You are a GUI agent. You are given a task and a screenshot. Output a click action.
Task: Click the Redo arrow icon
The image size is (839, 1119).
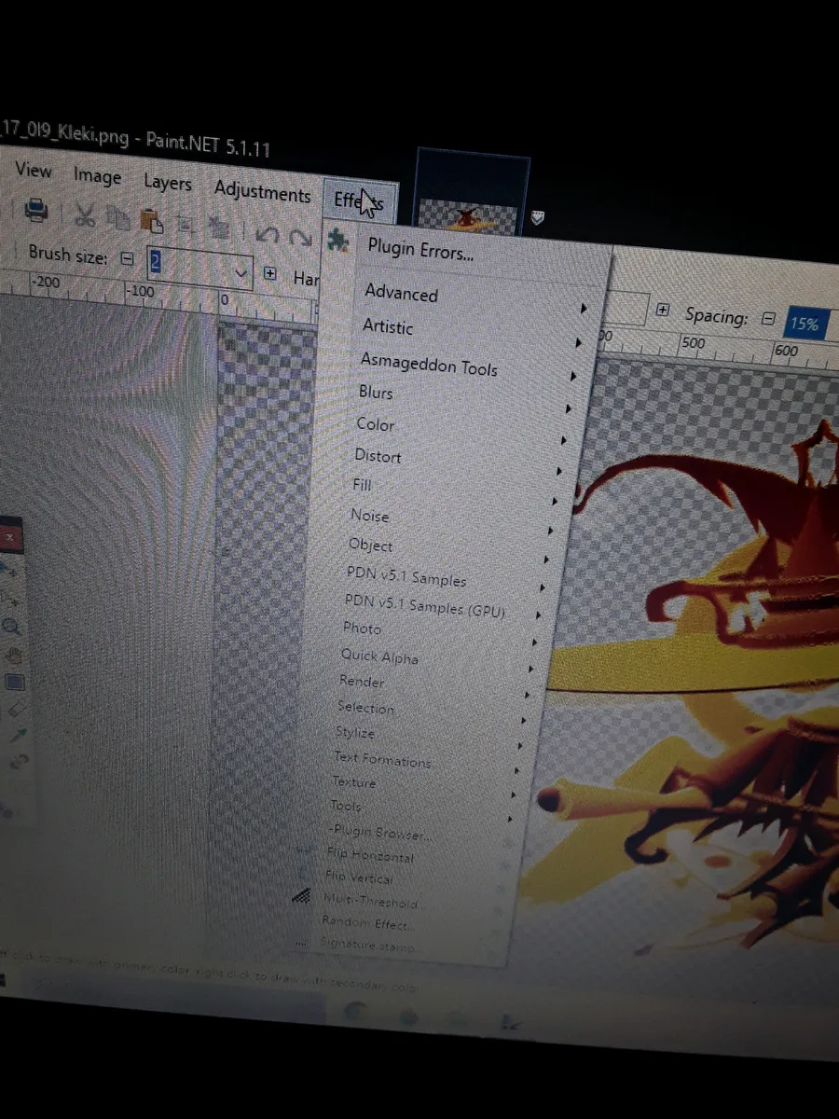[300, 238]
